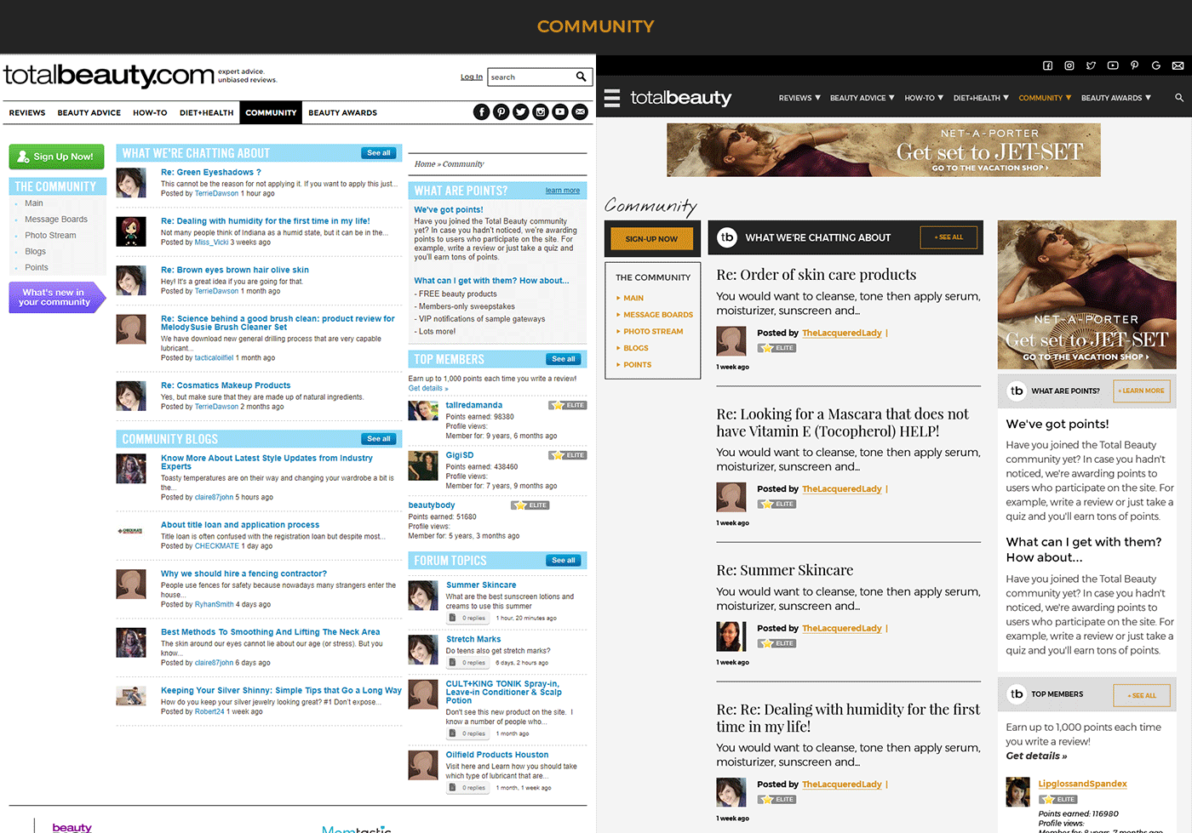The width and height of the screenshot is (1192, 833).
Task: Click tb logo beside Top Members dark panel
Action: tap(1017, 693)
